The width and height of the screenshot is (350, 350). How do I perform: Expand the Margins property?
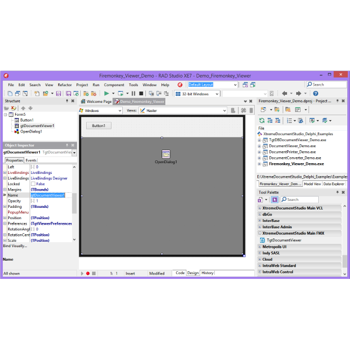(5, 190)
